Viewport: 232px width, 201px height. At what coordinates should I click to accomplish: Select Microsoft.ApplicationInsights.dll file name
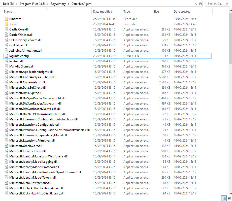[31, 72]
